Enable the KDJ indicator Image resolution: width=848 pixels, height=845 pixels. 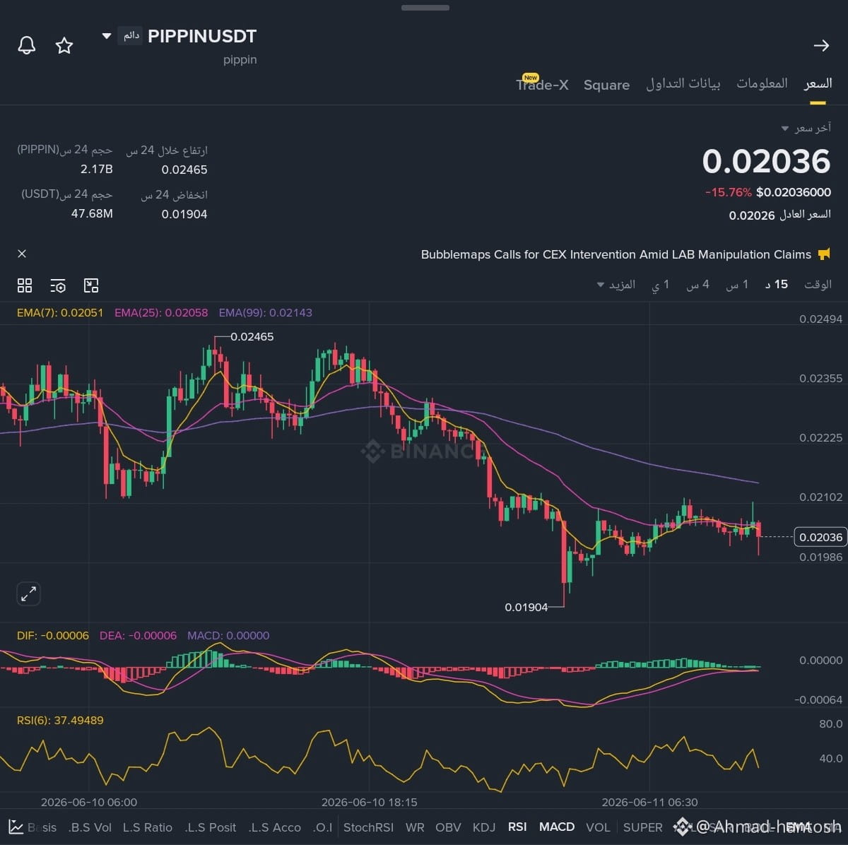(483, 827)
